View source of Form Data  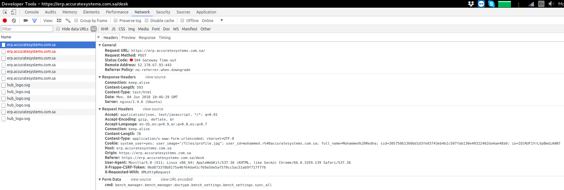point(141,179)
